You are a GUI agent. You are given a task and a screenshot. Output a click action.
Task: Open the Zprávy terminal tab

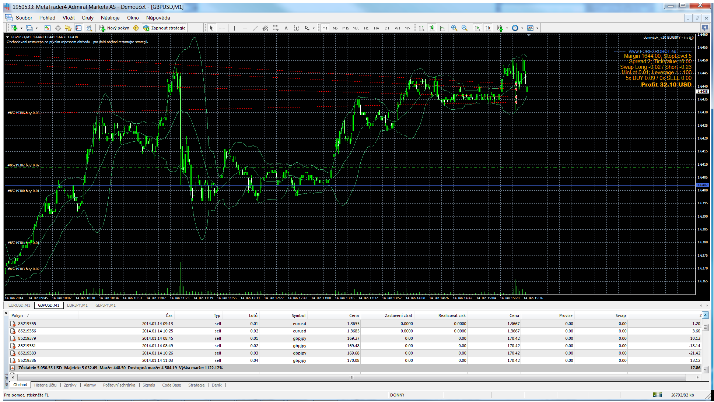(70, 385)
